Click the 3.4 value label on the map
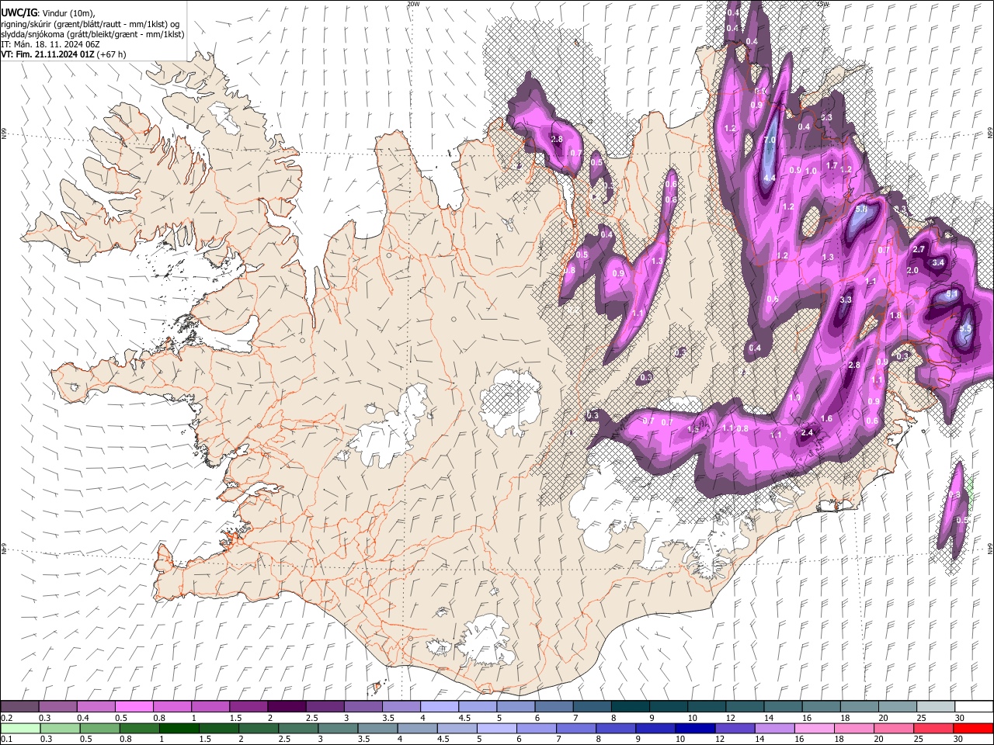Screen dimensions: 994x745 [x=938, y=262]
